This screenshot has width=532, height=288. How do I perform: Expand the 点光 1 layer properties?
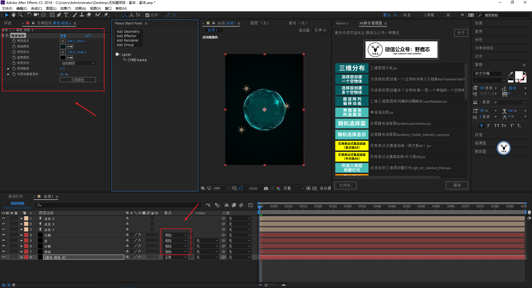(22, 230)
